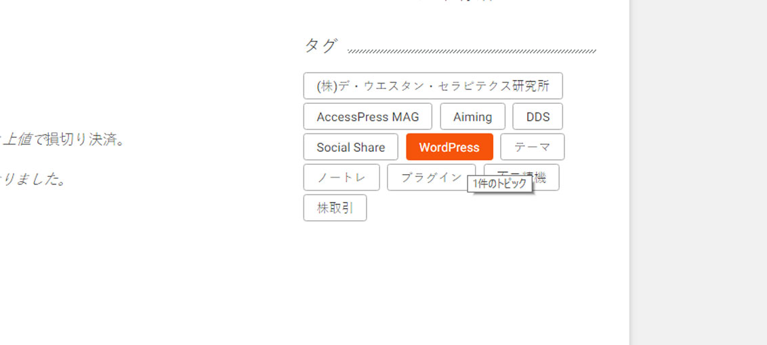Viewport: 767px width, 345px height.
Task: Open the ノートレ tag
Action: (341, 177)
